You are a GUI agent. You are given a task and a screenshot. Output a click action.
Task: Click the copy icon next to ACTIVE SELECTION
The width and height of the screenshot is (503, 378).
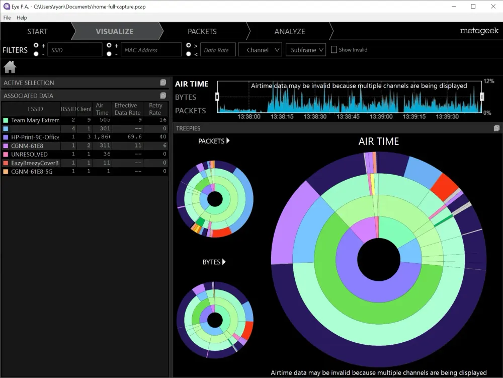click(163, 82)
